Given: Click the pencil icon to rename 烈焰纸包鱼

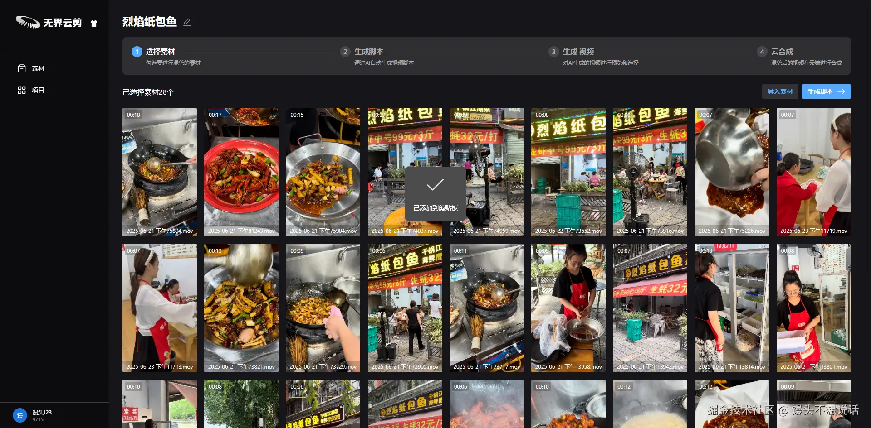Looking at the screenshot, I should click(187, 22).
